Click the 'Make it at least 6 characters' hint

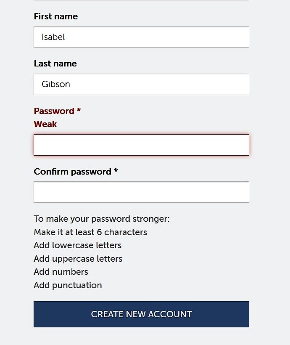90,232
